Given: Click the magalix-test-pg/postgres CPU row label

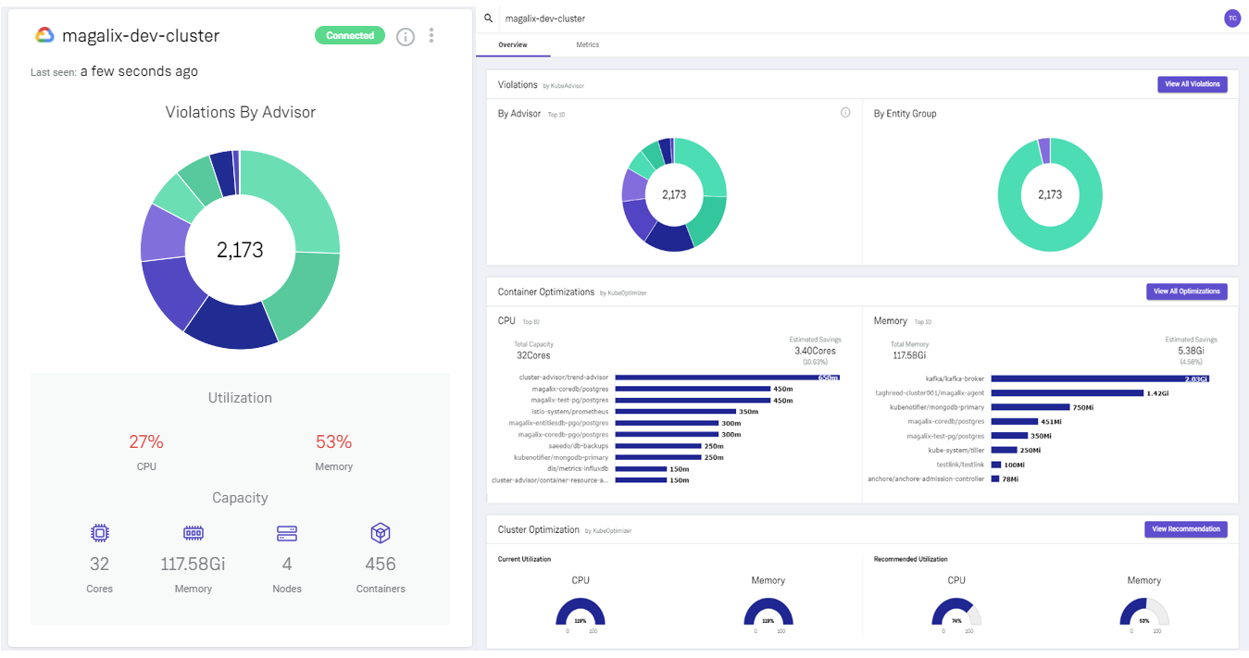Looking at the screenshot, I should pos(570,400).
